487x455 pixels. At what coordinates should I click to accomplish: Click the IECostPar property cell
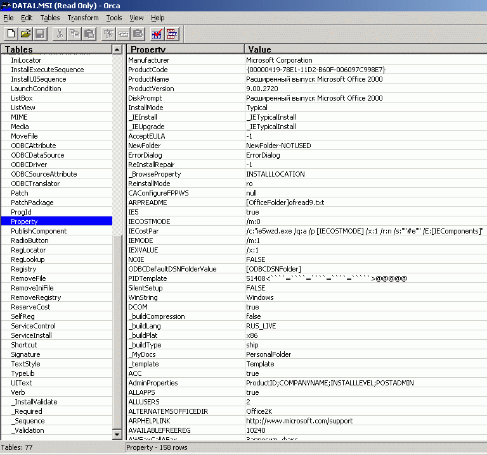186,231
